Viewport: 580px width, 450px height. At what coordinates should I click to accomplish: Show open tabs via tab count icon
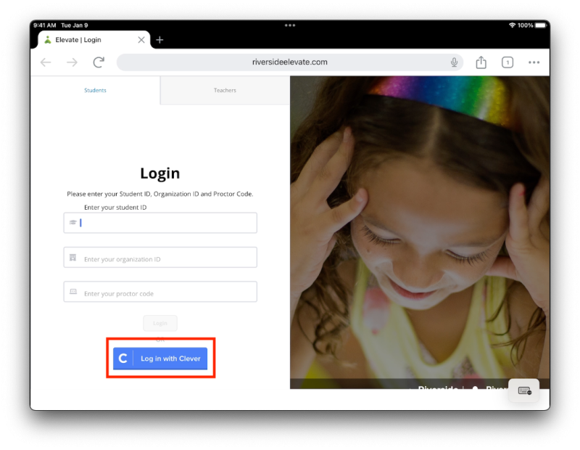tap(507, 62)
